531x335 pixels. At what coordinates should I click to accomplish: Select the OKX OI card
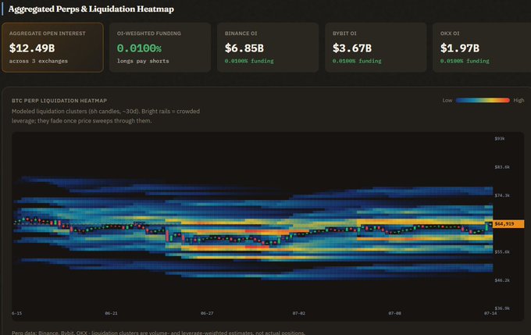tap(482, 48)
